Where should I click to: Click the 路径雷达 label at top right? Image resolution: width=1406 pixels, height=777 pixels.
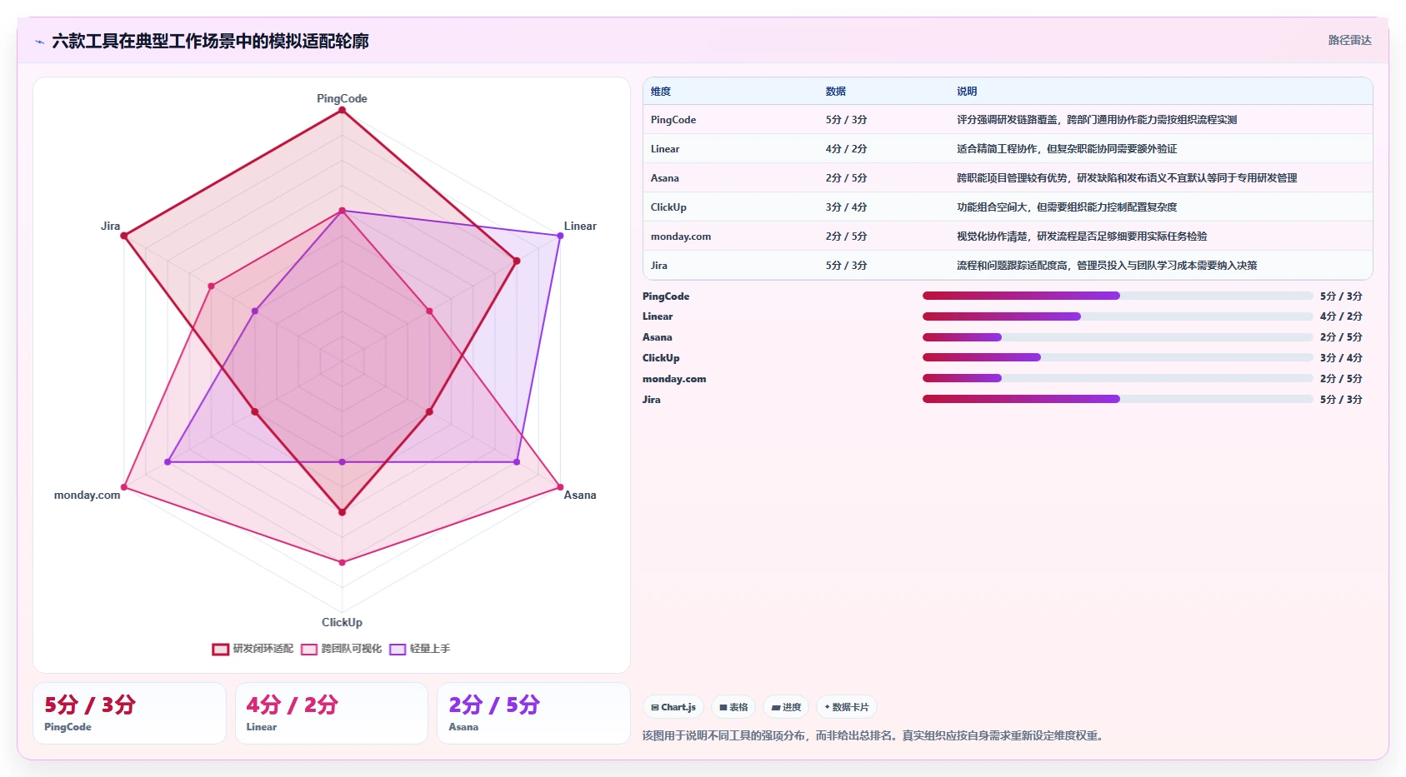pyautogui.click(x=1349, y=40)
